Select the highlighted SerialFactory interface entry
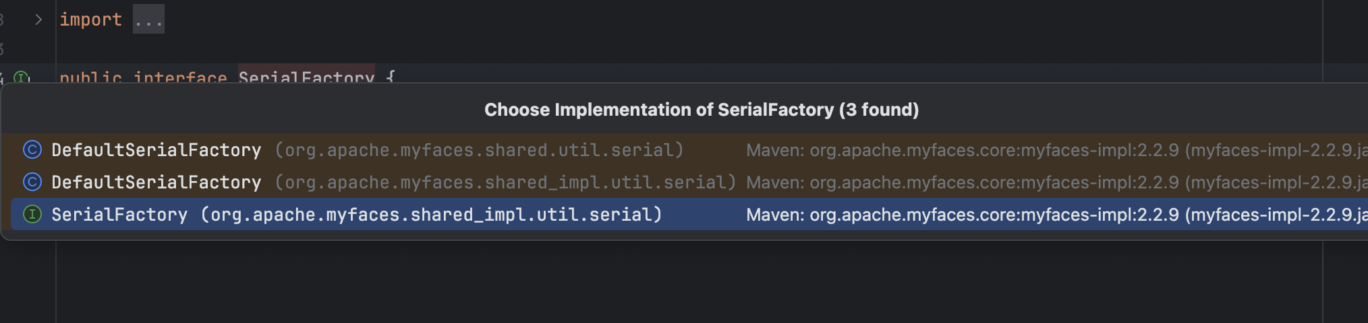The width and height of the screenshot is (1368, 323). coord(119,214)
